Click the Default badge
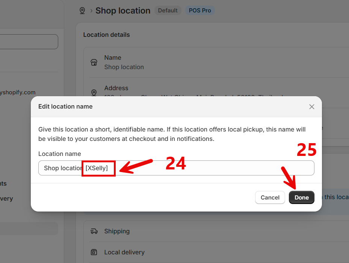The image size is (349, 263). point(168,11)
